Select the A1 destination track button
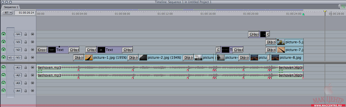 click(18, 67)
